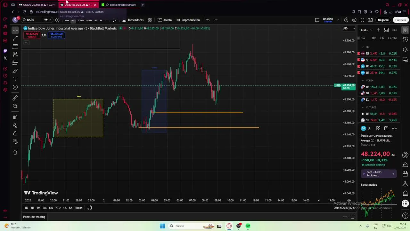Open the USD currency dropdown
Screen dimensions: 410x231
pyautogui.click(x=348, y=29)
